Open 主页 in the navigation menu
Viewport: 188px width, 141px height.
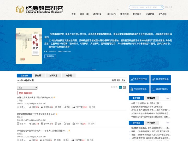(74, 14)
